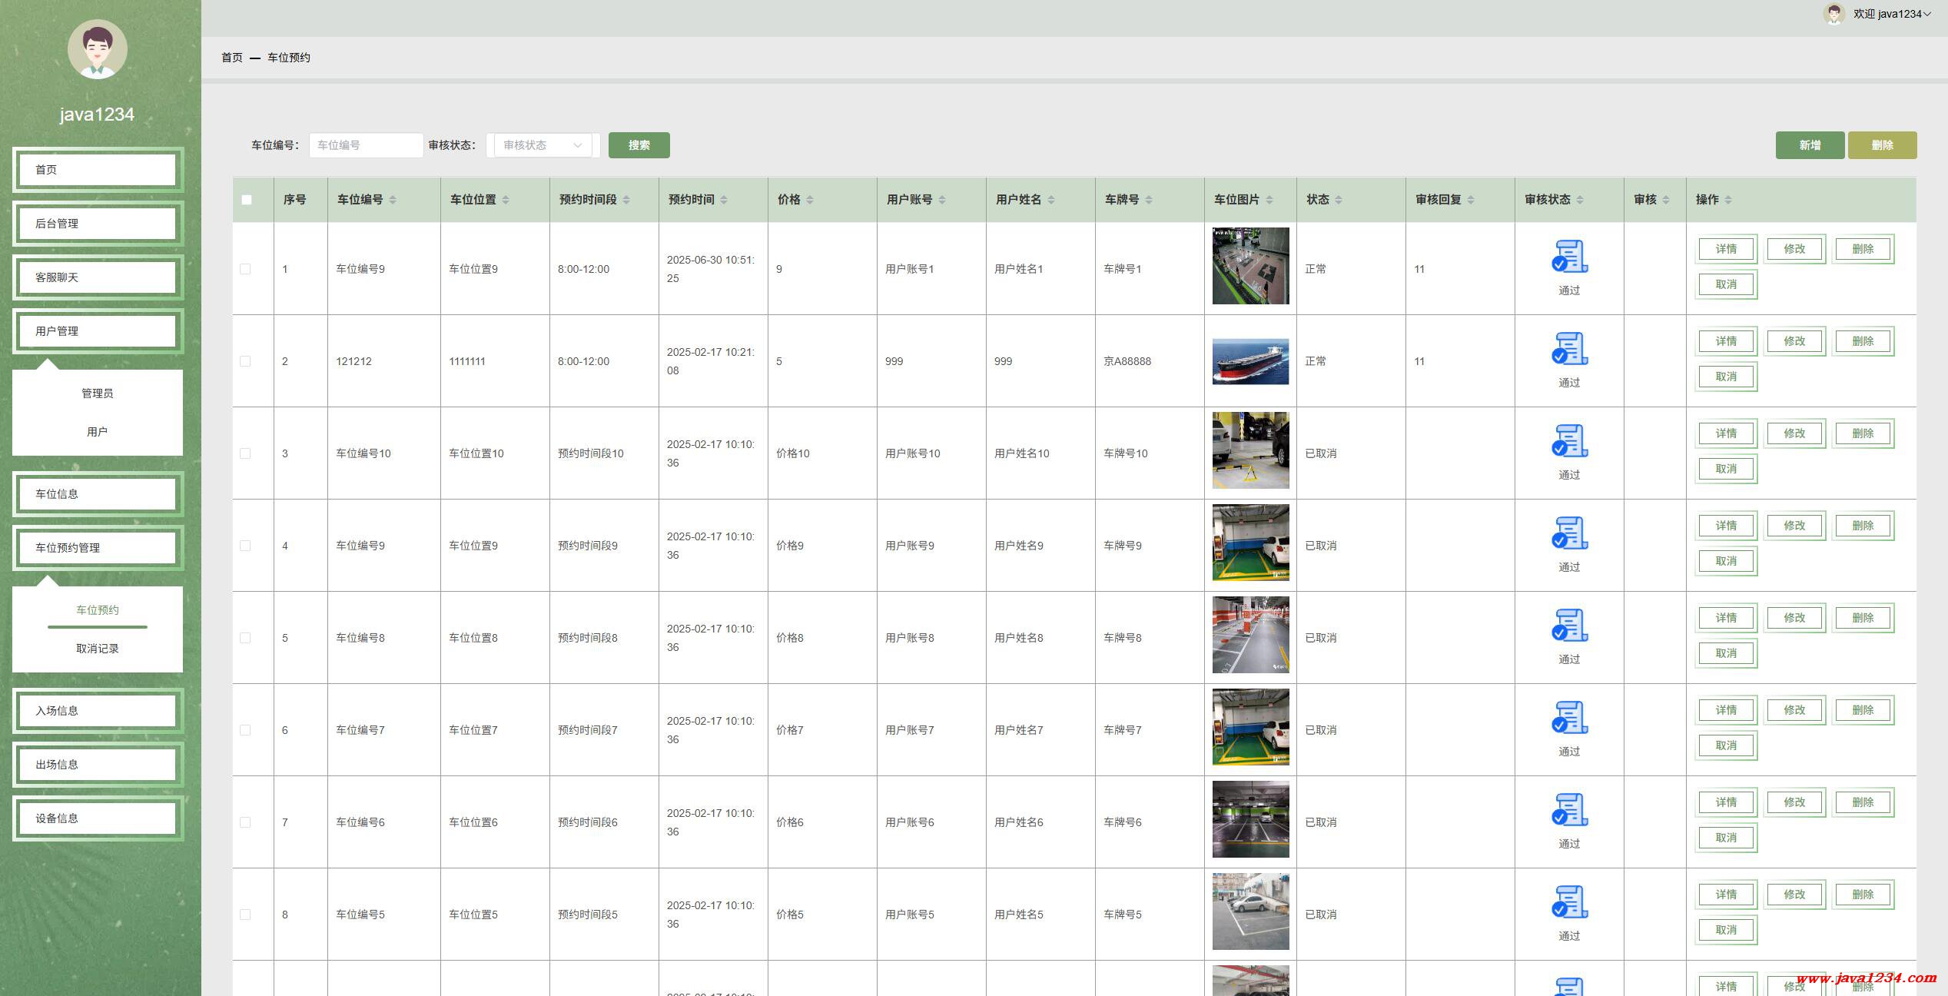Click sort arrows on 车牌号 column
The image size is (1948, 996).
[x=1149, y=200]
